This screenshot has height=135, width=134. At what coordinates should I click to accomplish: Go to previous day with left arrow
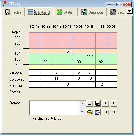tap(106, 103)
